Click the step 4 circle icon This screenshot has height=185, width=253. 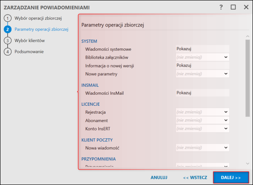7,52
